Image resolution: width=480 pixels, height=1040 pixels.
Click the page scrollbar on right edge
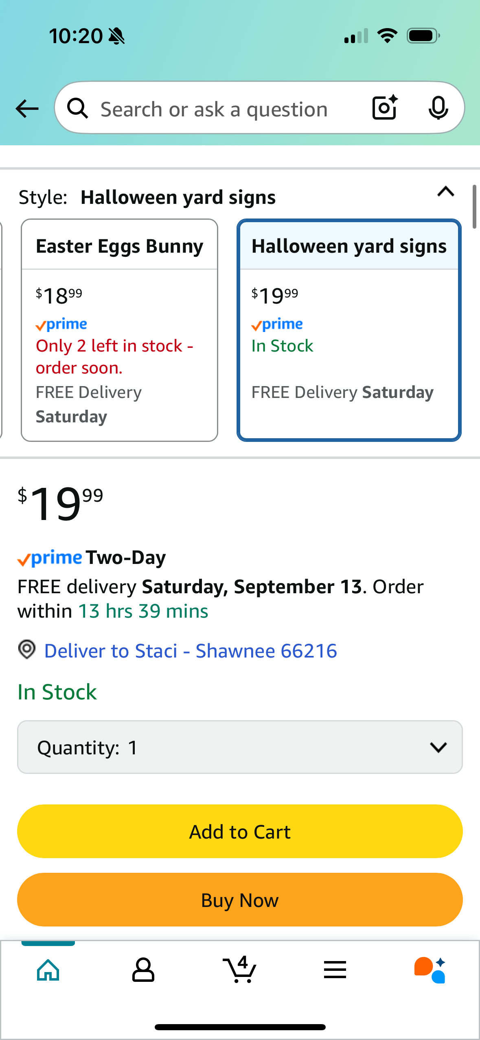click(x=474, y=207)
